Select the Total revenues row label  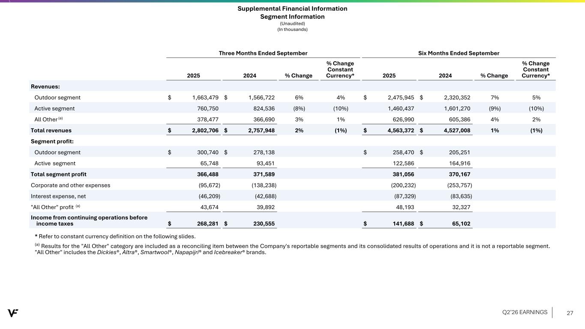tap(51, 130)
